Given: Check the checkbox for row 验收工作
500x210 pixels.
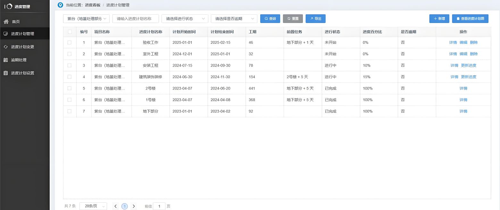Looking at the screenshot, I should 70,42.
